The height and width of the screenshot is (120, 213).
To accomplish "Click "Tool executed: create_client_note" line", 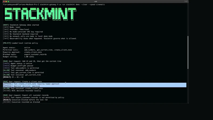I will (23, 89).
